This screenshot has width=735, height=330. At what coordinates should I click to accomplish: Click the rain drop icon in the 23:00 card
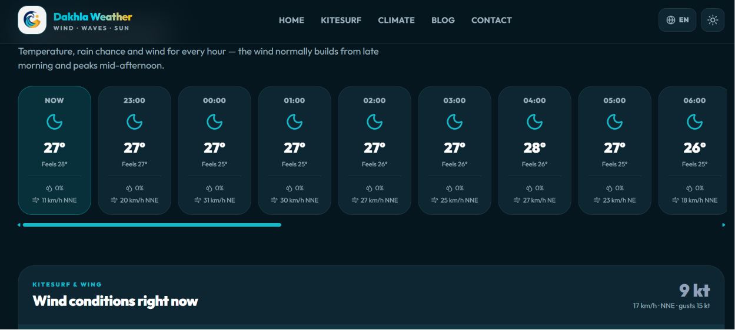coord(129,188)
